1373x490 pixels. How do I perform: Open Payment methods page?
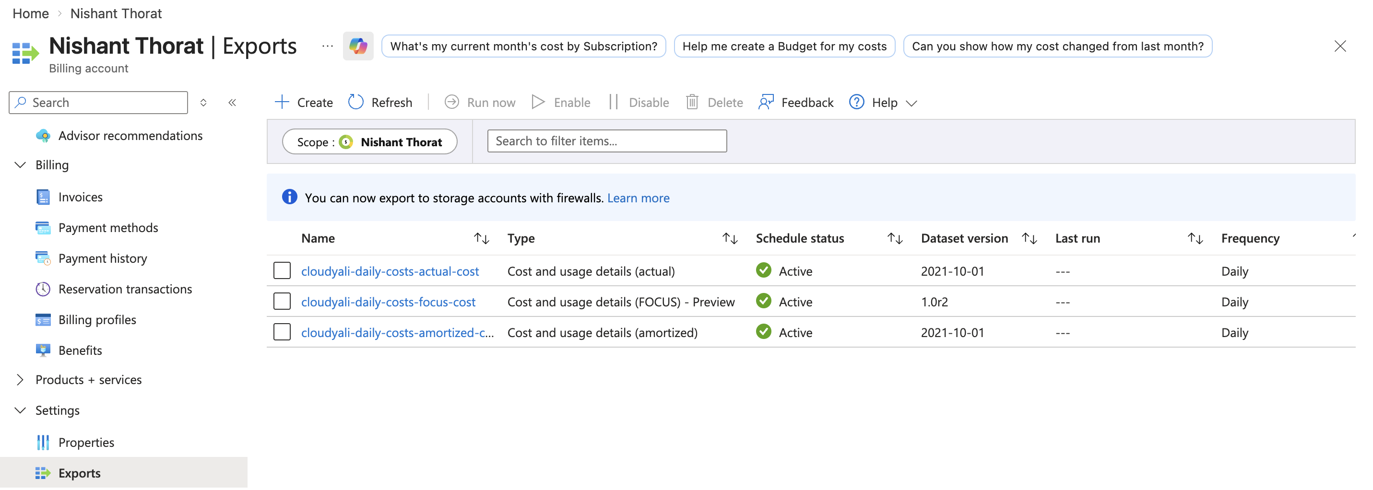tap(107, 227)
